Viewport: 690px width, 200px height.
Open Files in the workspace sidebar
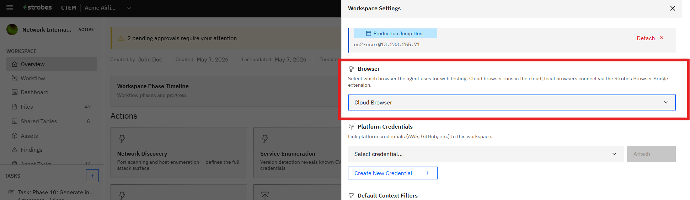pyautogui.click(x=52, y=107)
